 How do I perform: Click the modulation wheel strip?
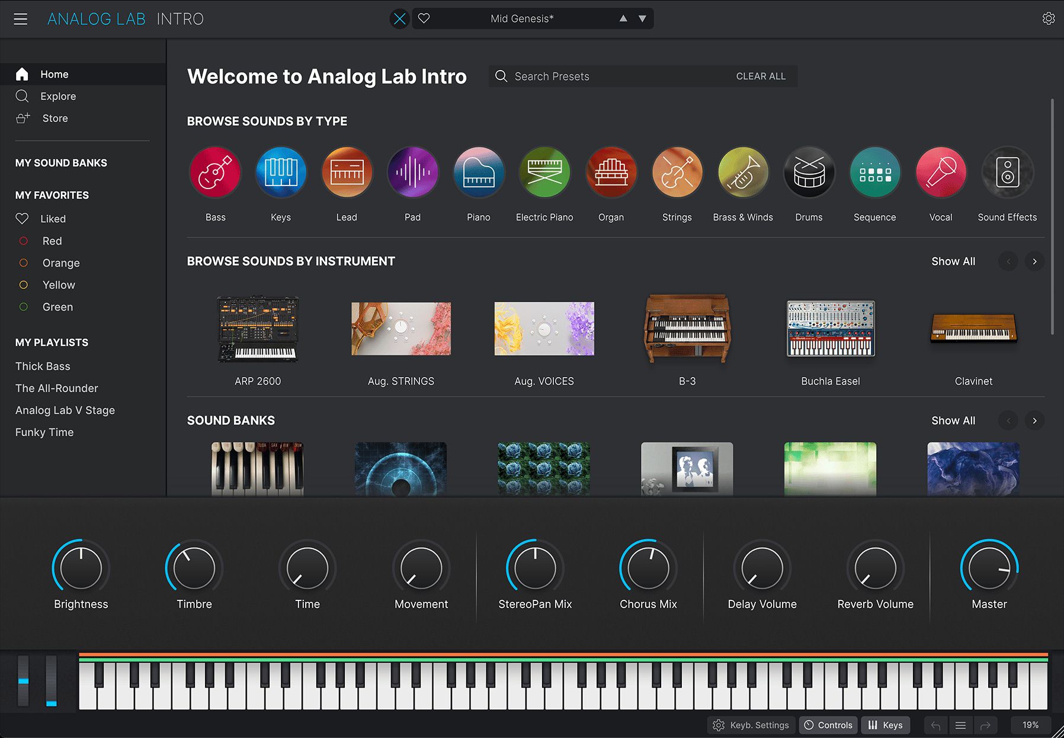52,681
